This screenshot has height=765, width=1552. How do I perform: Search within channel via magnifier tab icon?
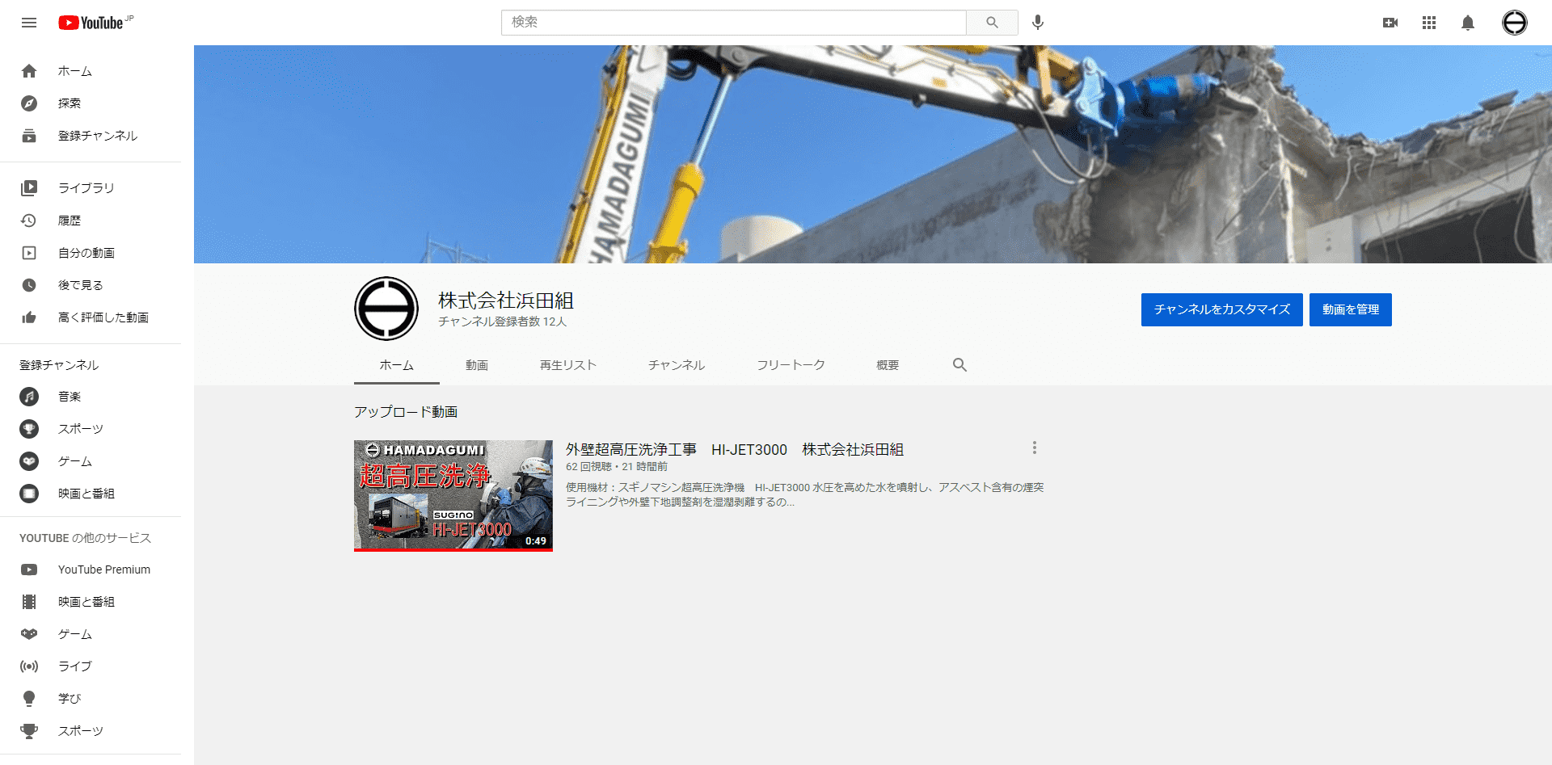tap(959, 365)
